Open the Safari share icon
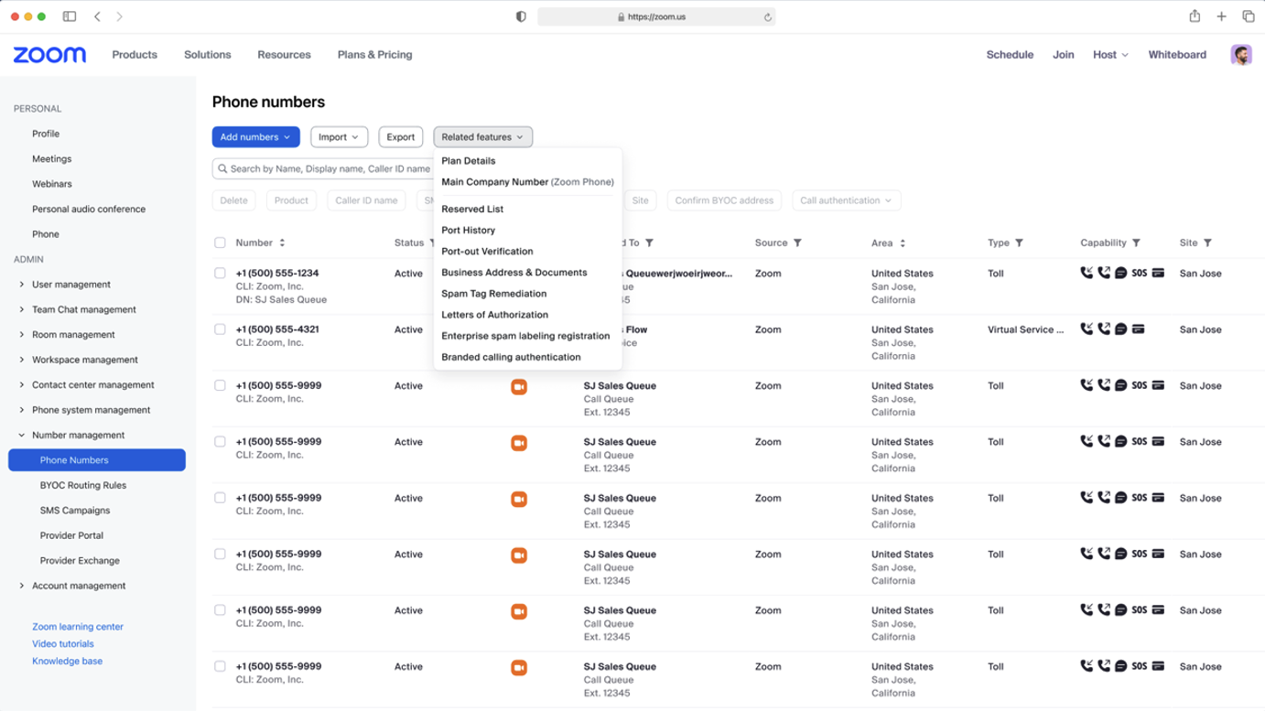Screen dimensions: 1265x711 (1195, 16)
